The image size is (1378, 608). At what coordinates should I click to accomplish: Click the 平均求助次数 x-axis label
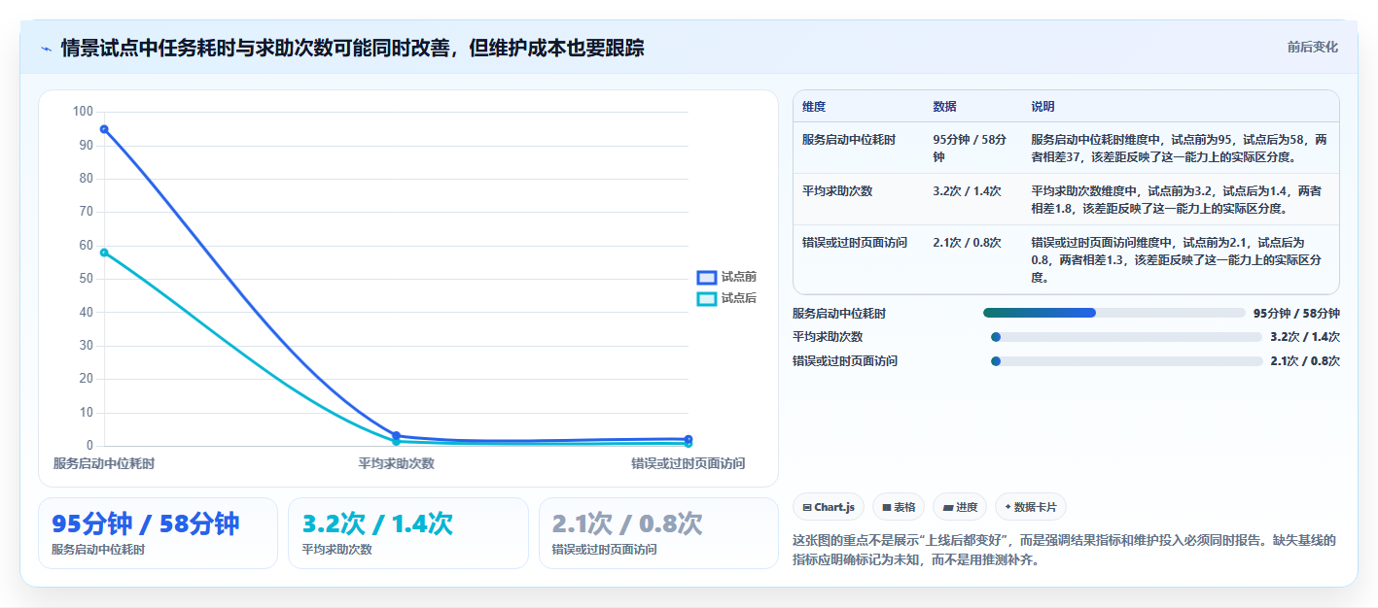click(x=396, y=463)
